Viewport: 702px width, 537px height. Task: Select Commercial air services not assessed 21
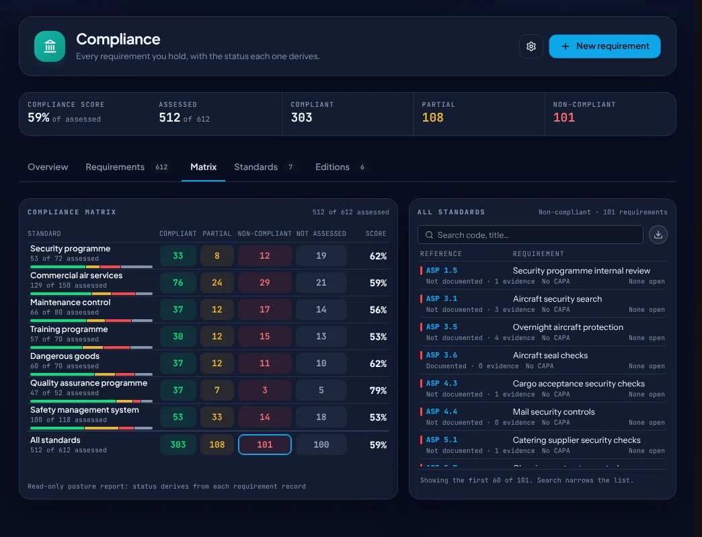(321, 282)
